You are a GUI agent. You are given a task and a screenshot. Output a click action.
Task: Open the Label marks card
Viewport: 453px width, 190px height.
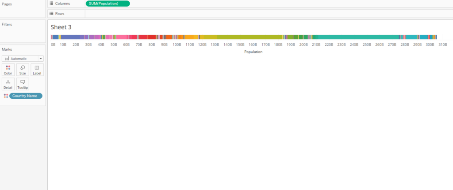click(37, 70)
